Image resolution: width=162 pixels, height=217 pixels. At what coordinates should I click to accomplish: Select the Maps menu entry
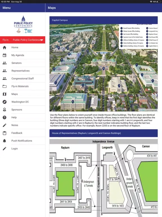[x=22, y=94]
